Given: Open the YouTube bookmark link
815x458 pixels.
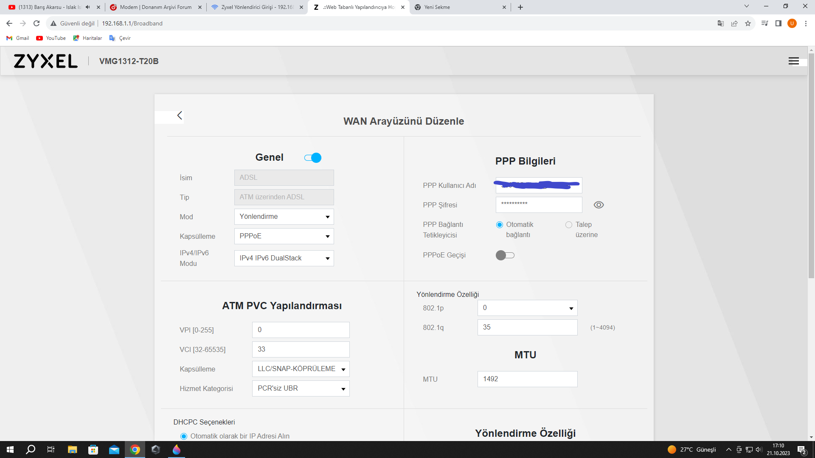Looking at the screenshot, I should coord(51,38).
